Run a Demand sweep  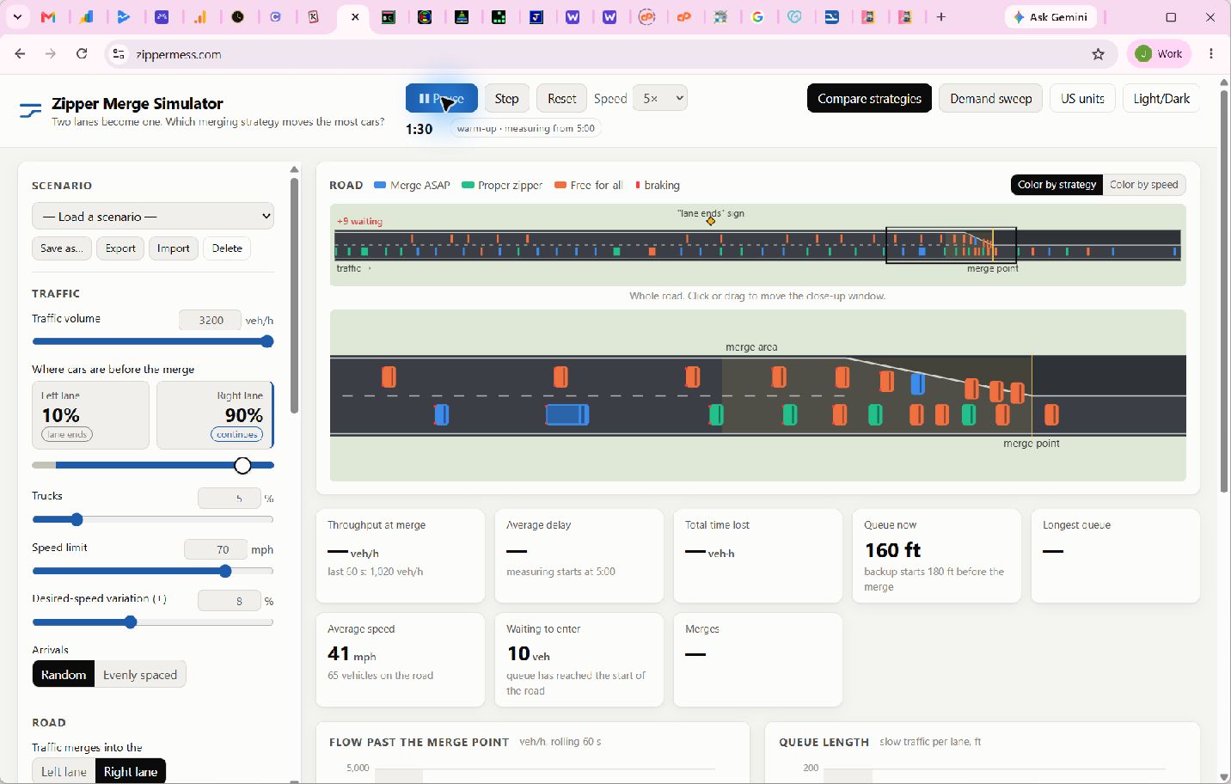pos(990,98)
